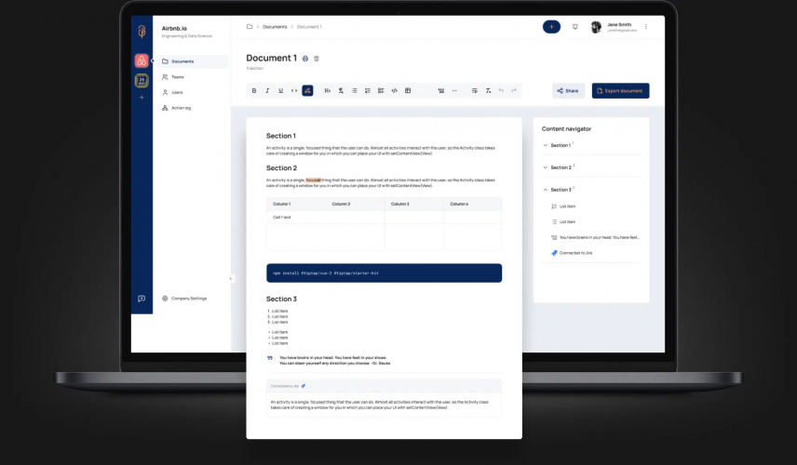
Task: Click the Section 2 heading in the document
Action: click(281, 168)
